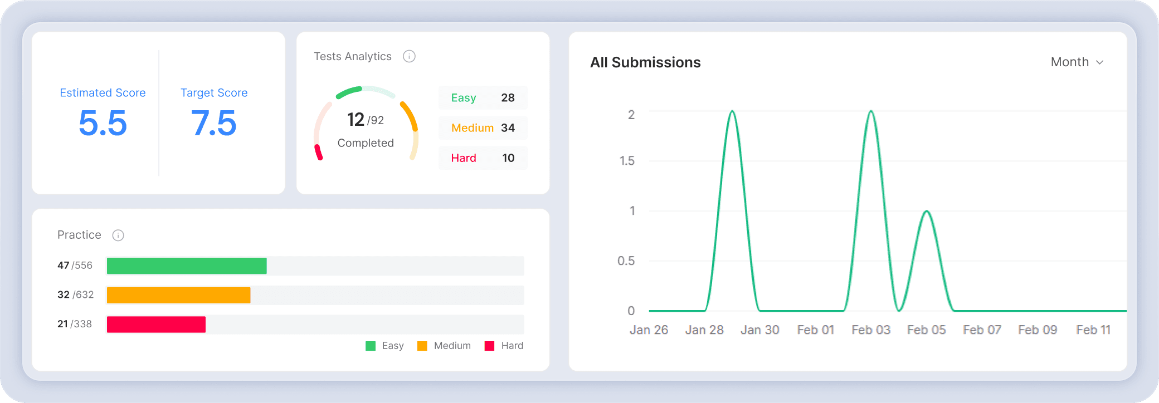This screenshot has height=403, width=1159.
Task: Click the Estimated Score value 5.5
Action: pos(103,123)
